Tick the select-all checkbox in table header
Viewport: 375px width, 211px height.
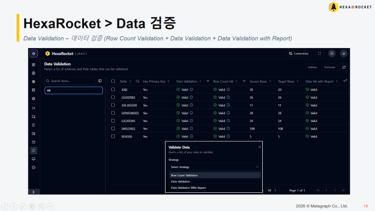click(x=113, y=81)
